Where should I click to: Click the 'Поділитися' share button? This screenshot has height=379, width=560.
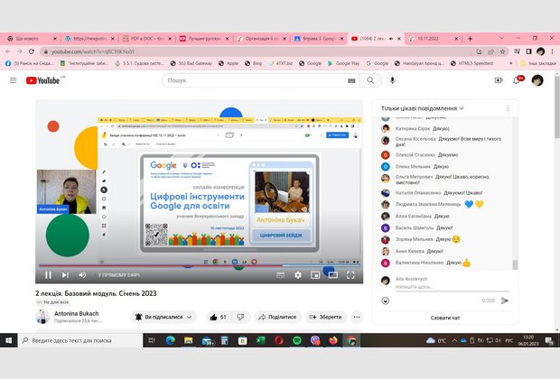[x=277, y=317]
